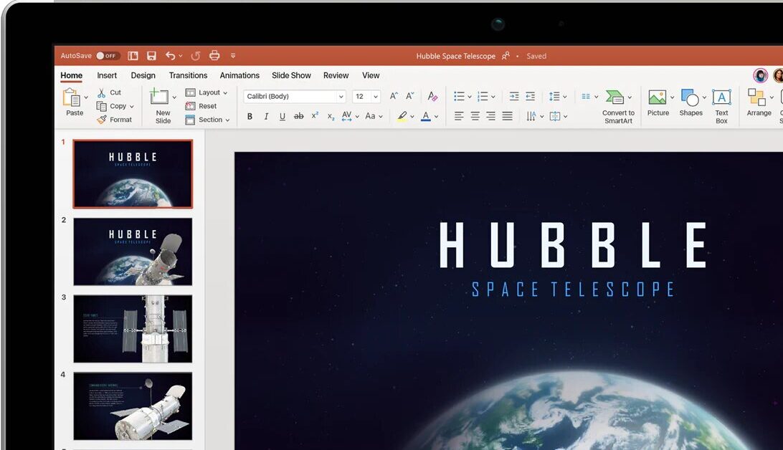Click the Copy button
Viewport: 783px width, 450px height.
[x=111, y=106]
